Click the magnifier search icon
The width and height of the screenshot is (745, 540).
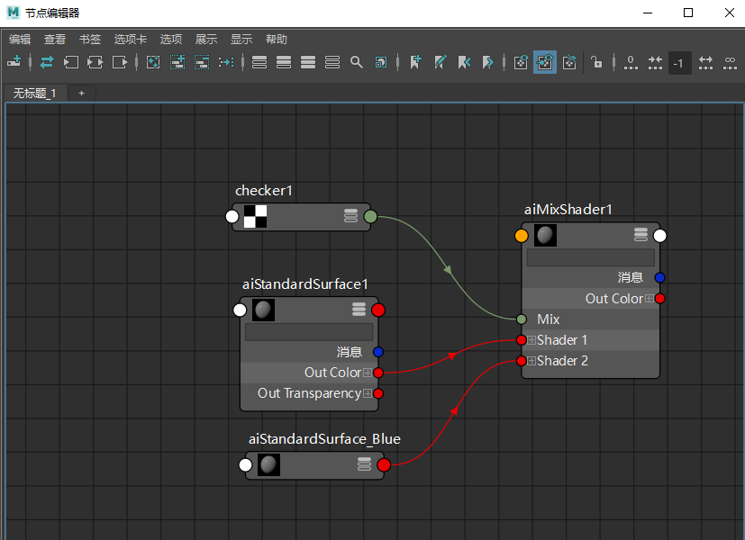[357, 62]
